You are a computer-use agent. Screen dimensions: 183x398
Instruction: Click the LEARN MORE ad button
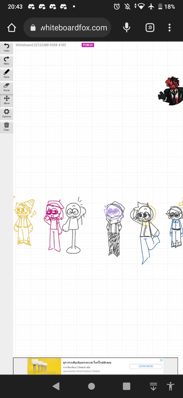pyautogui.click(x=146, y=366)
